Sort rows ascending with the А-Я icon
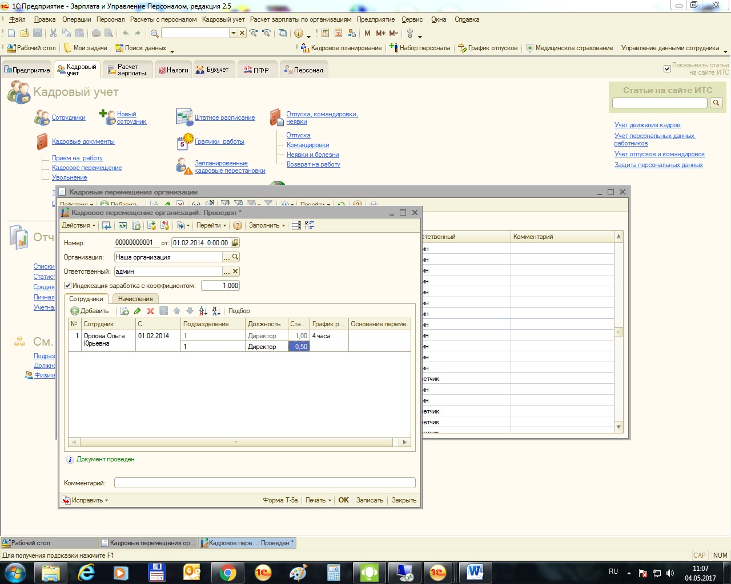The image size is (731, 584). 203,311
